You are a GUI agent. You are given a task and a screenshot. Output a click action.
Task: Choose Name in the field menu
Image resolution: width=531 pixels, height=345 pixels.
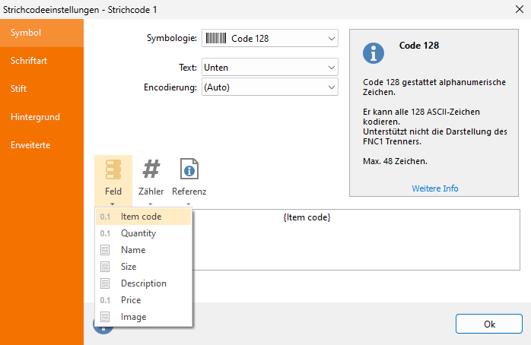click(144, 250)
